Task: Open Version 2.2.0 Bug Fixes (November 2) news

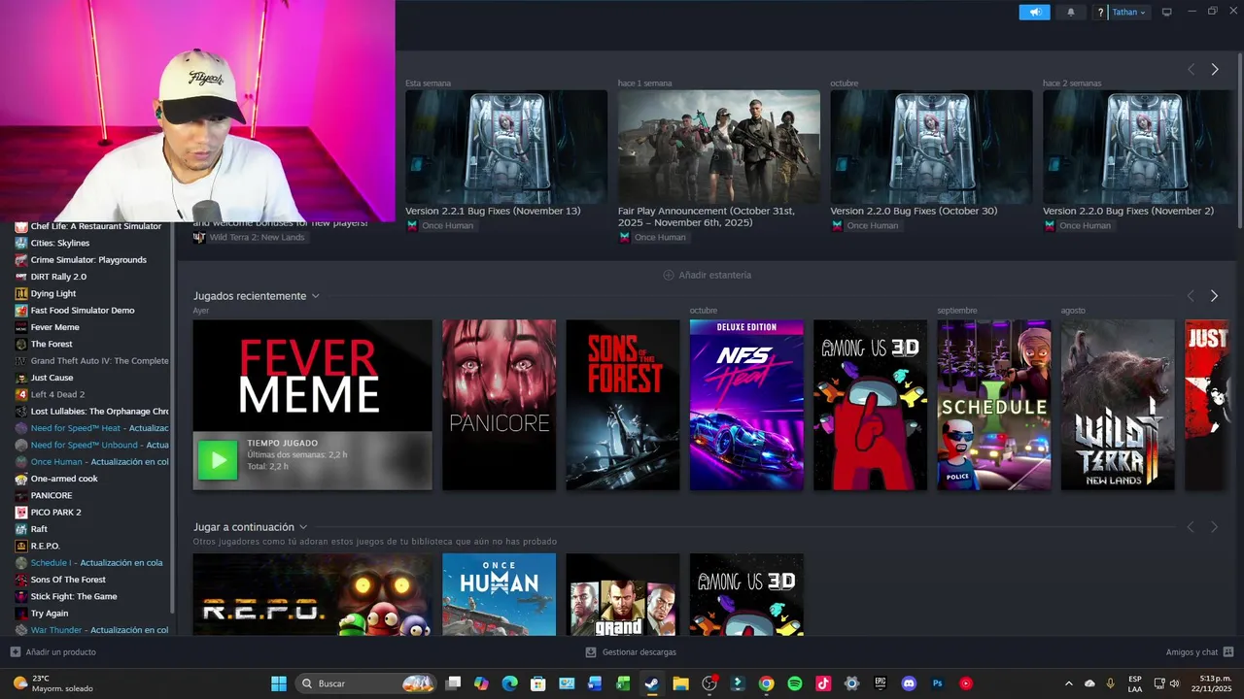Action: click(1137, 147)
